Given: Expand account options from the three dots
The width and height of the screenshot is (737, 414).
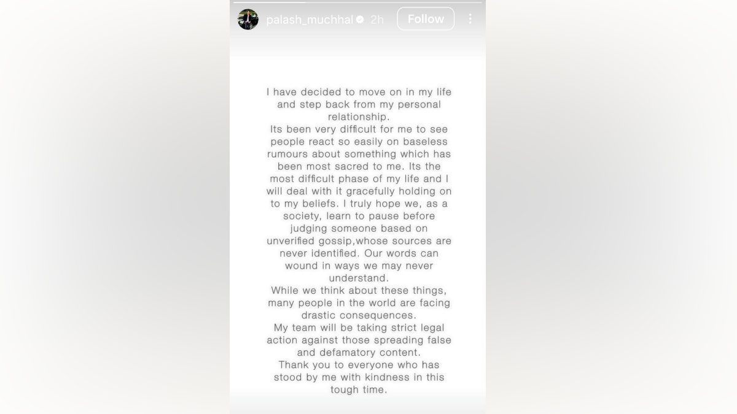Looking at the screenshot, I should coord(470,19).
